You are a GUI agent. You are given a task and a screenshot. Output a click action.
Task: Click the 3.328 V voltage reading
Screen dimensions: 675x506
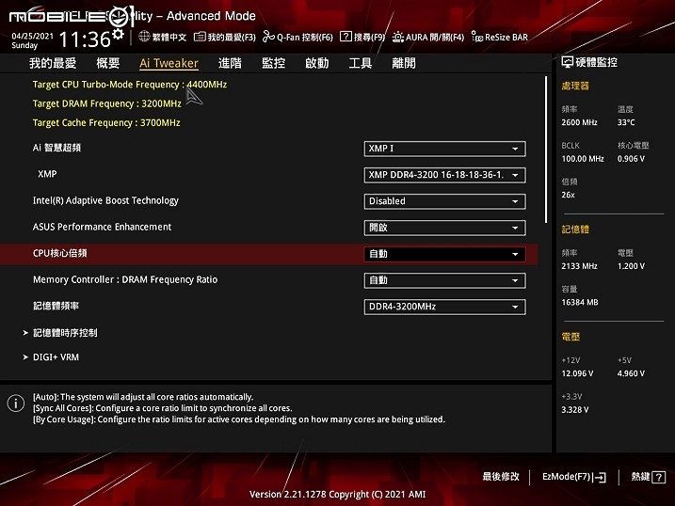pyautogui.click(x=574, y=410)
